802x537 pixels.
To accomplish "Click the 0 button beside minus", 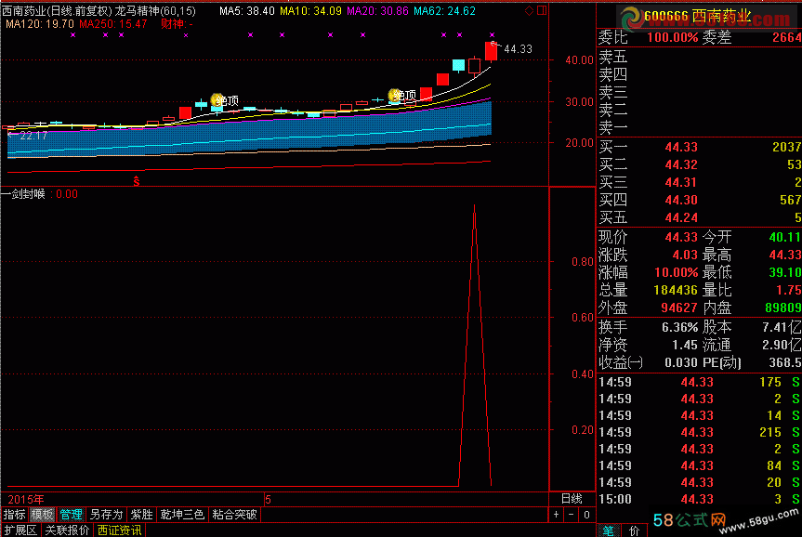I will (586, 515).
